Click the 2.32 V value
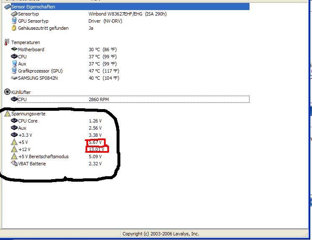Viewport: 312px width, 240px height. coord(95,164)
